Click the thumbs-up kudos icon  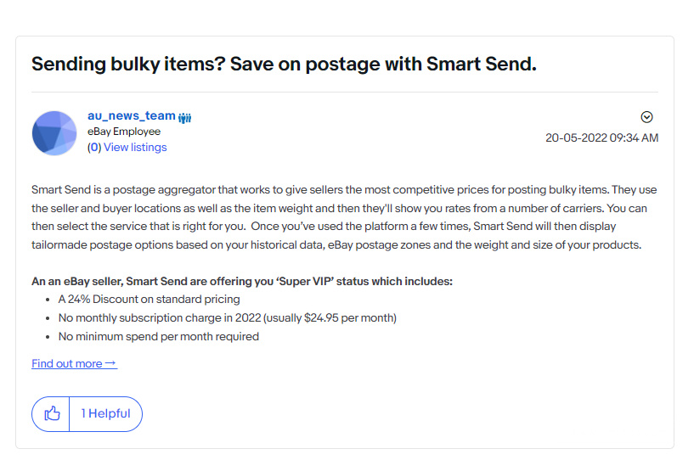pos(52,413)
